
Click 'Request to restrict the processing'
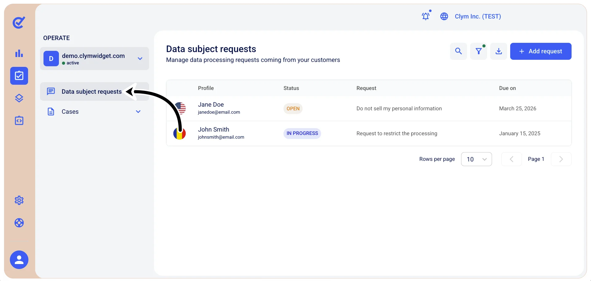click(397, 133)
